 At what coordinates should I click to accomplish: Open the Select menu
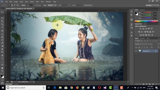pos(32,2)
